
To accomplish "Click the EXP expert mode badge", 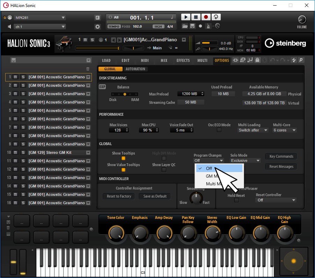I will pos(102,87).
